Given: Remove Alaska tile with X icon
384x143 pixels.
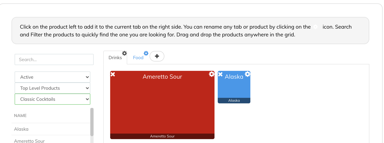Looking at the screenshot, I should tap(220, 74).
